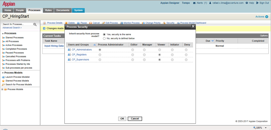
Task: Select Process Administrator for CP_Administrators
Action: [100, 50]
